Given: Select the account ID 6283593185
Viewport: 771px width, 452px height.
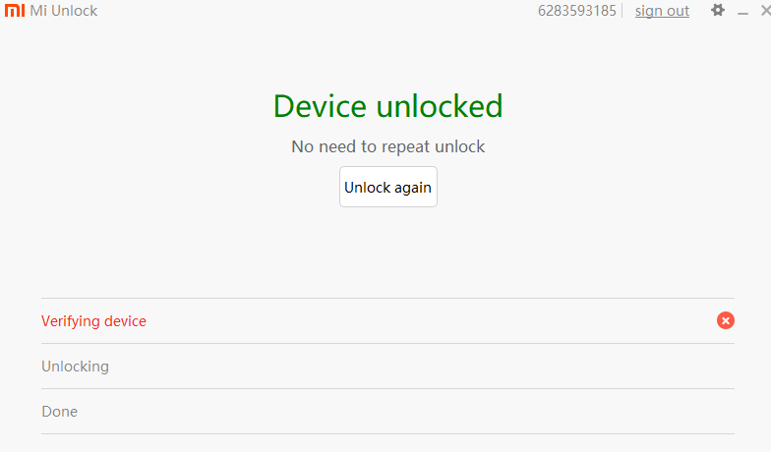Looking at the screenshot, I should pyautogui.click(x=576, y=11).
